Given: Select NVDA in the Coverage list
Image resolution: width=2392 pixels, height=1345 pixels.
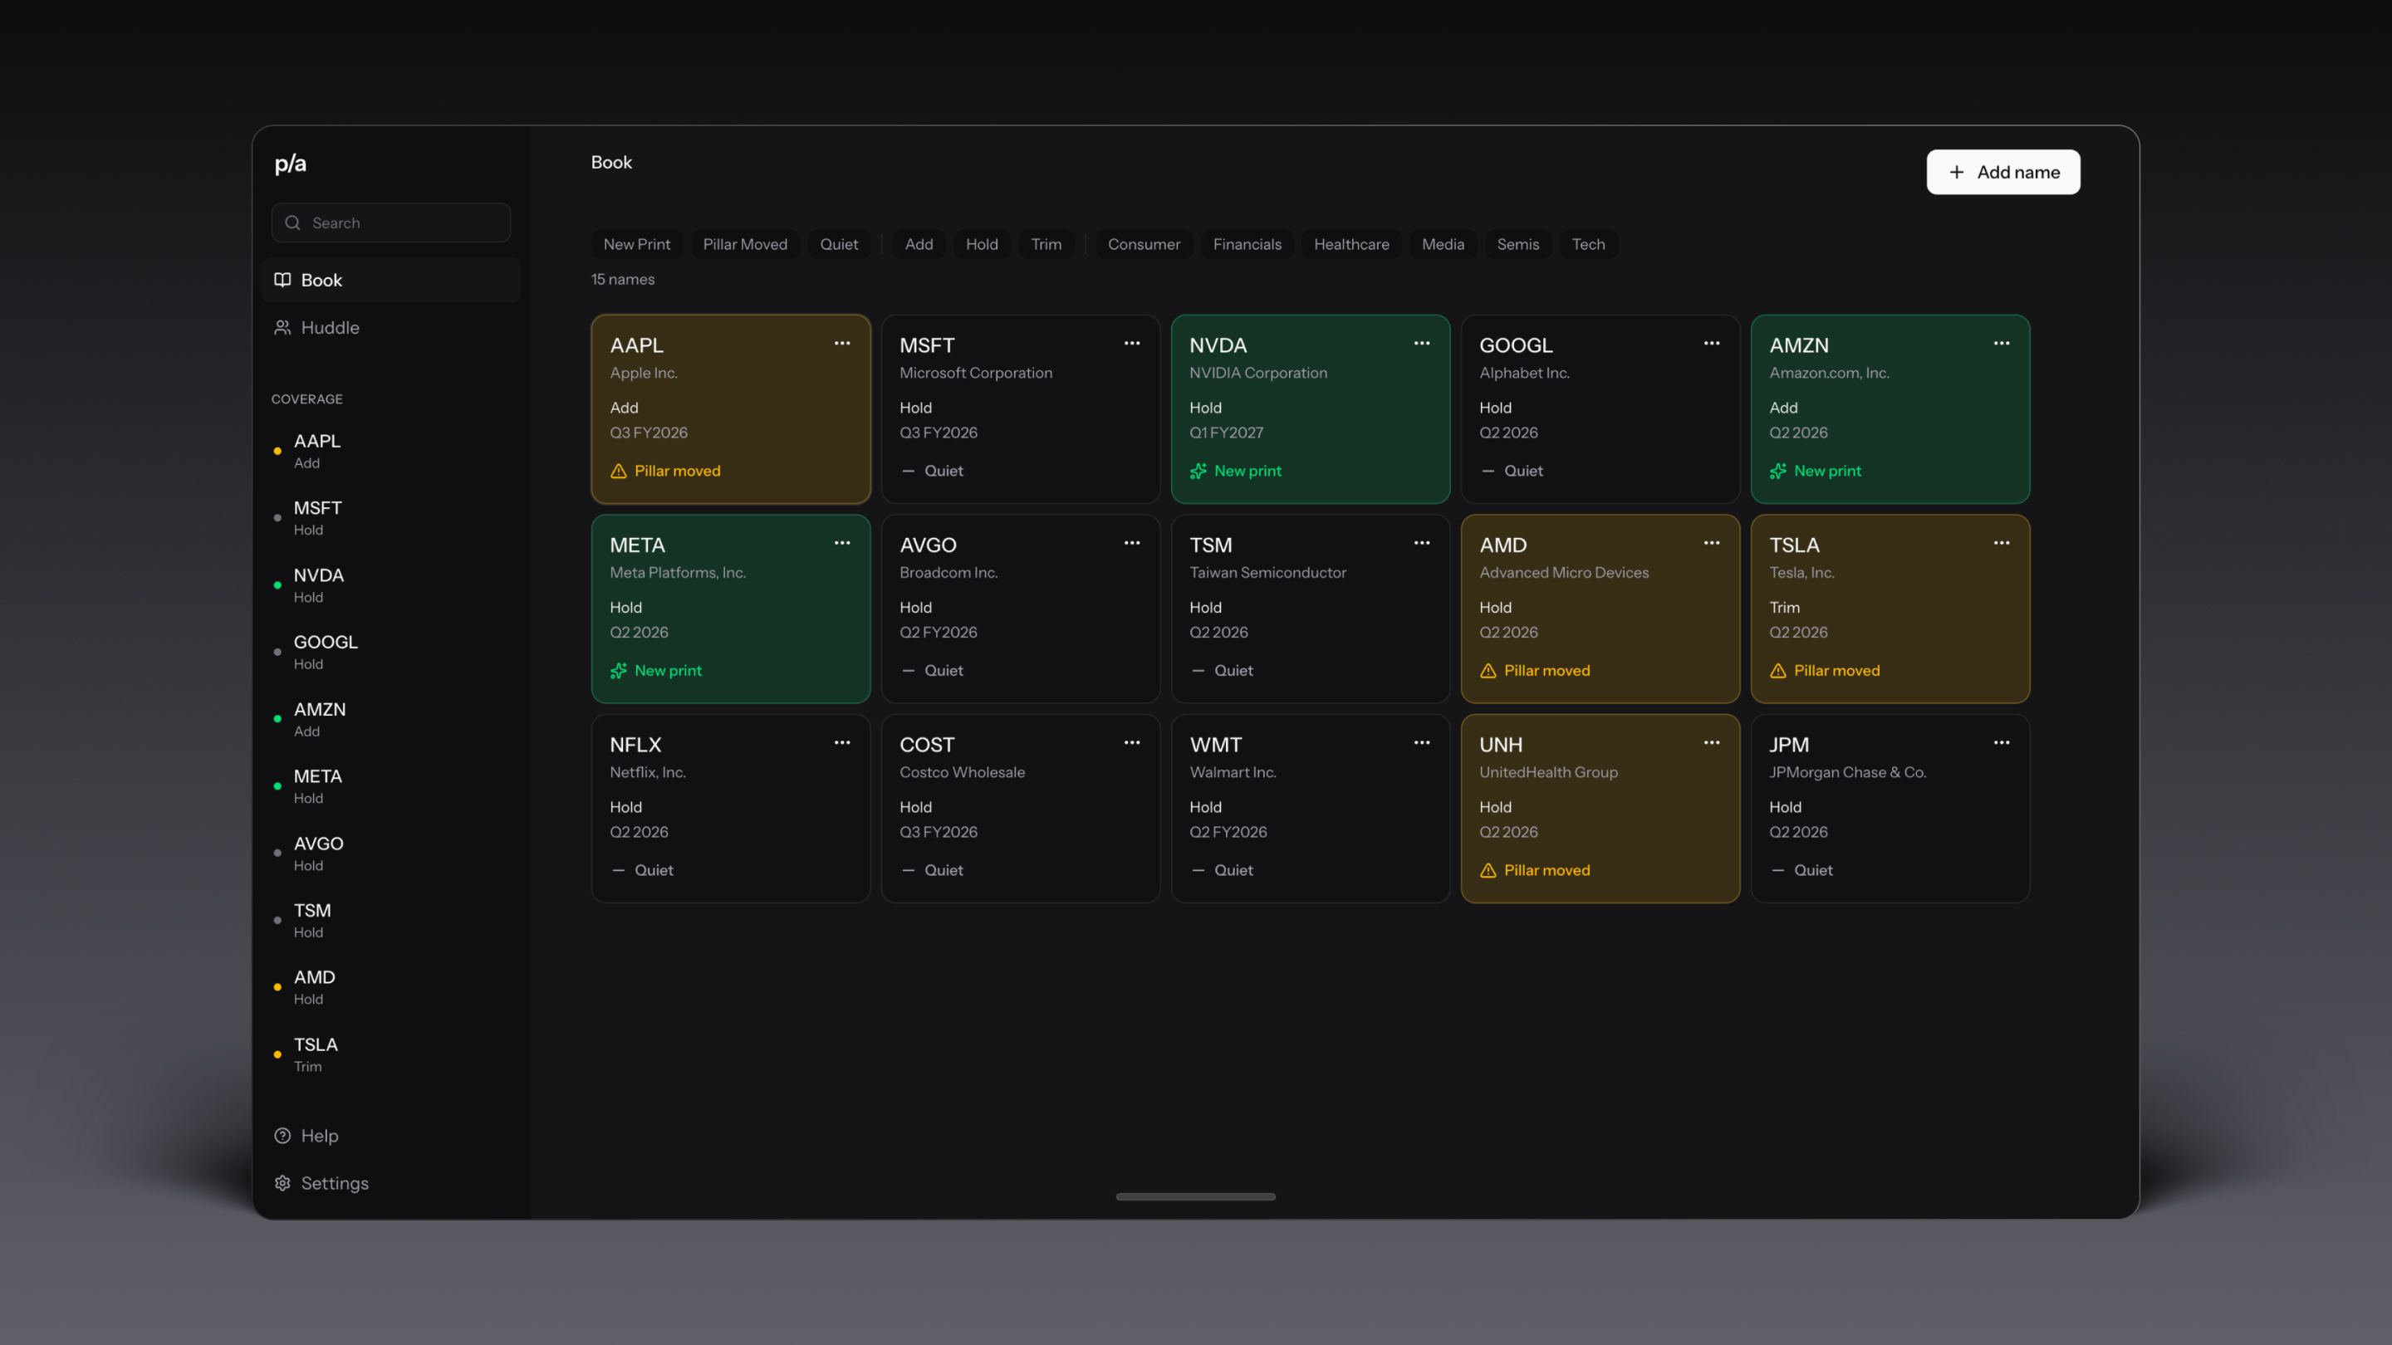Looking at the screenshot, I should (391, 584).
